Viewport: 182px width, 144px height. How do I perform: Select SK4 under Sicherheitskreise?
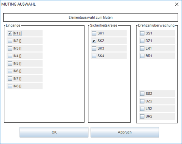point(94,56)
